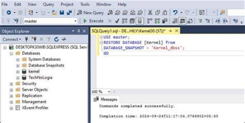The width and height of the screenshot is (245, 123).
Task: Click the Analysis Services MDX Query icon
Action: [x=118, y=13]
